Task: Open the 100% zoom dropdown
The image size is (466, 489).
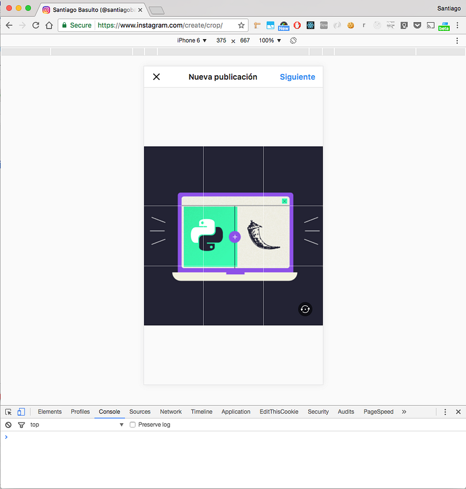Action: point(270,40)
